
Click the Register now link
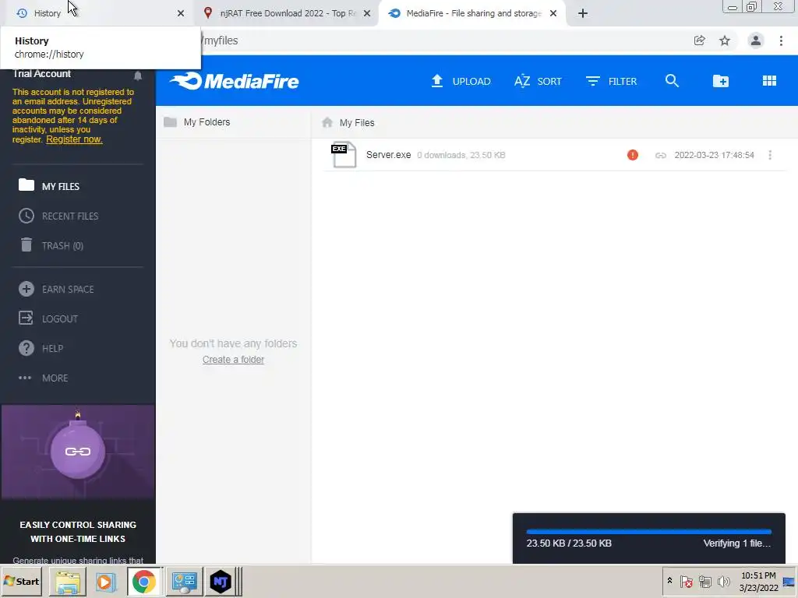pyautogui.click(x=74, y=139)
